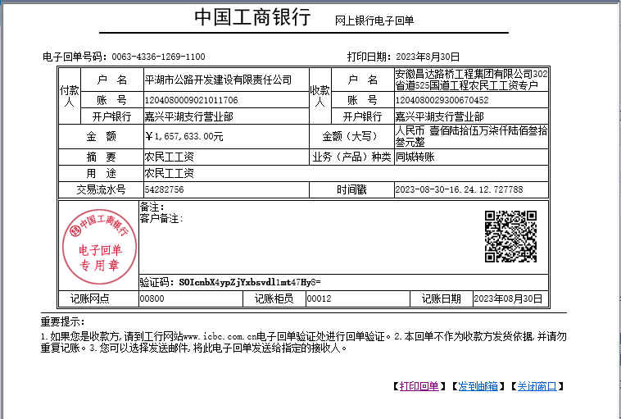Select the payer account number 1204080009021011706
Screen dimensions: 621x419
click(191, 100)
